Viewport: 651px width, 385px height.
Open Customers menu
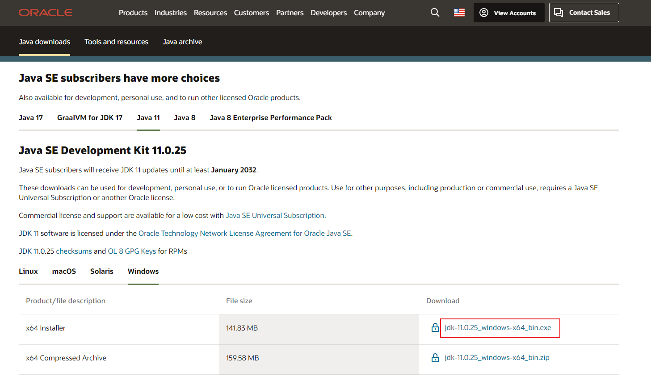tap(252, 13)
